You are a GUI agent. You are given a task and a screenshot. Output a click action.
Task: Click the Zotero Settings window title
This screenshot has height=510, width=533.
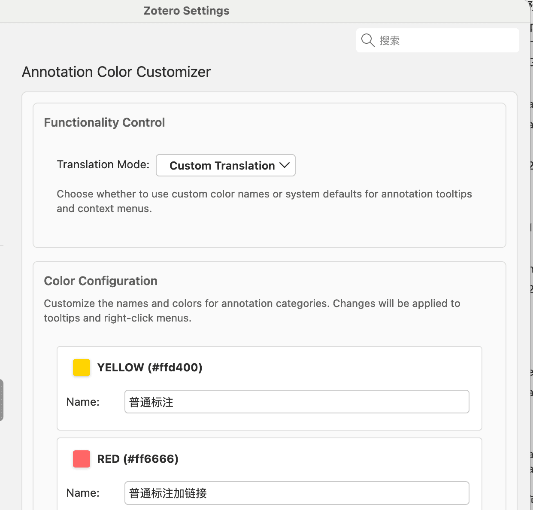(x=186, y=11)
